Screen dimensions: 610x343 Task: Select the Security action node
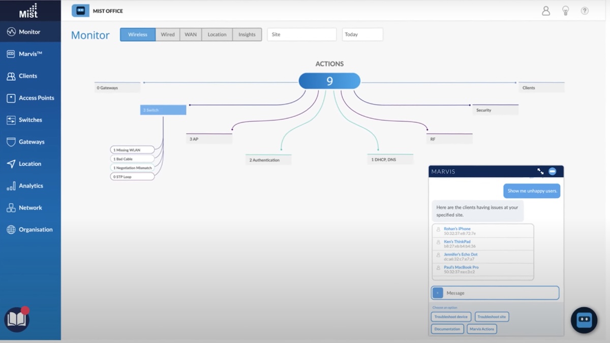click(496, 110)
